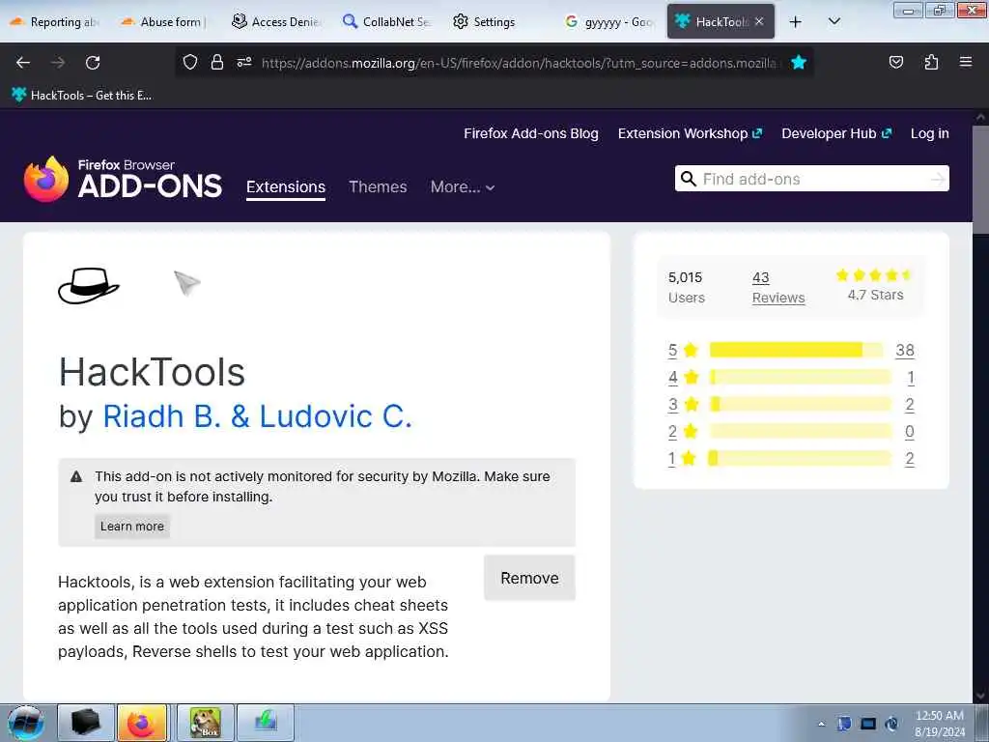Viewport: 989px width, 742px height.
Task: Click the 1-star rating bar
Action: 801,458
